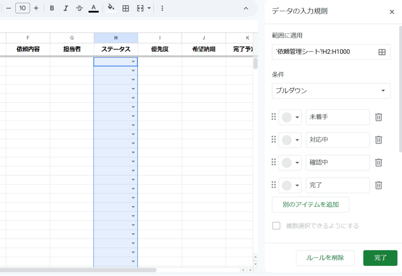
Task: Open the fill color bucket tool
Action: click(x=111, y=8)
